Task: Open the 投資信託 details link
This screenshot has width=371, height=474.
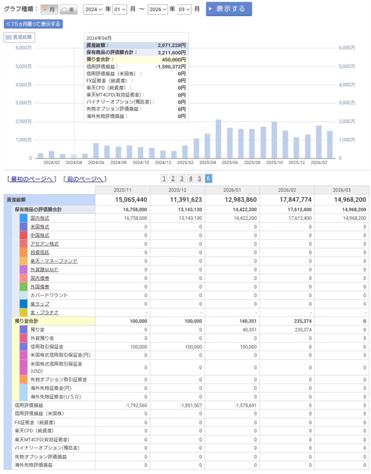Action: [x=40, y=252]
